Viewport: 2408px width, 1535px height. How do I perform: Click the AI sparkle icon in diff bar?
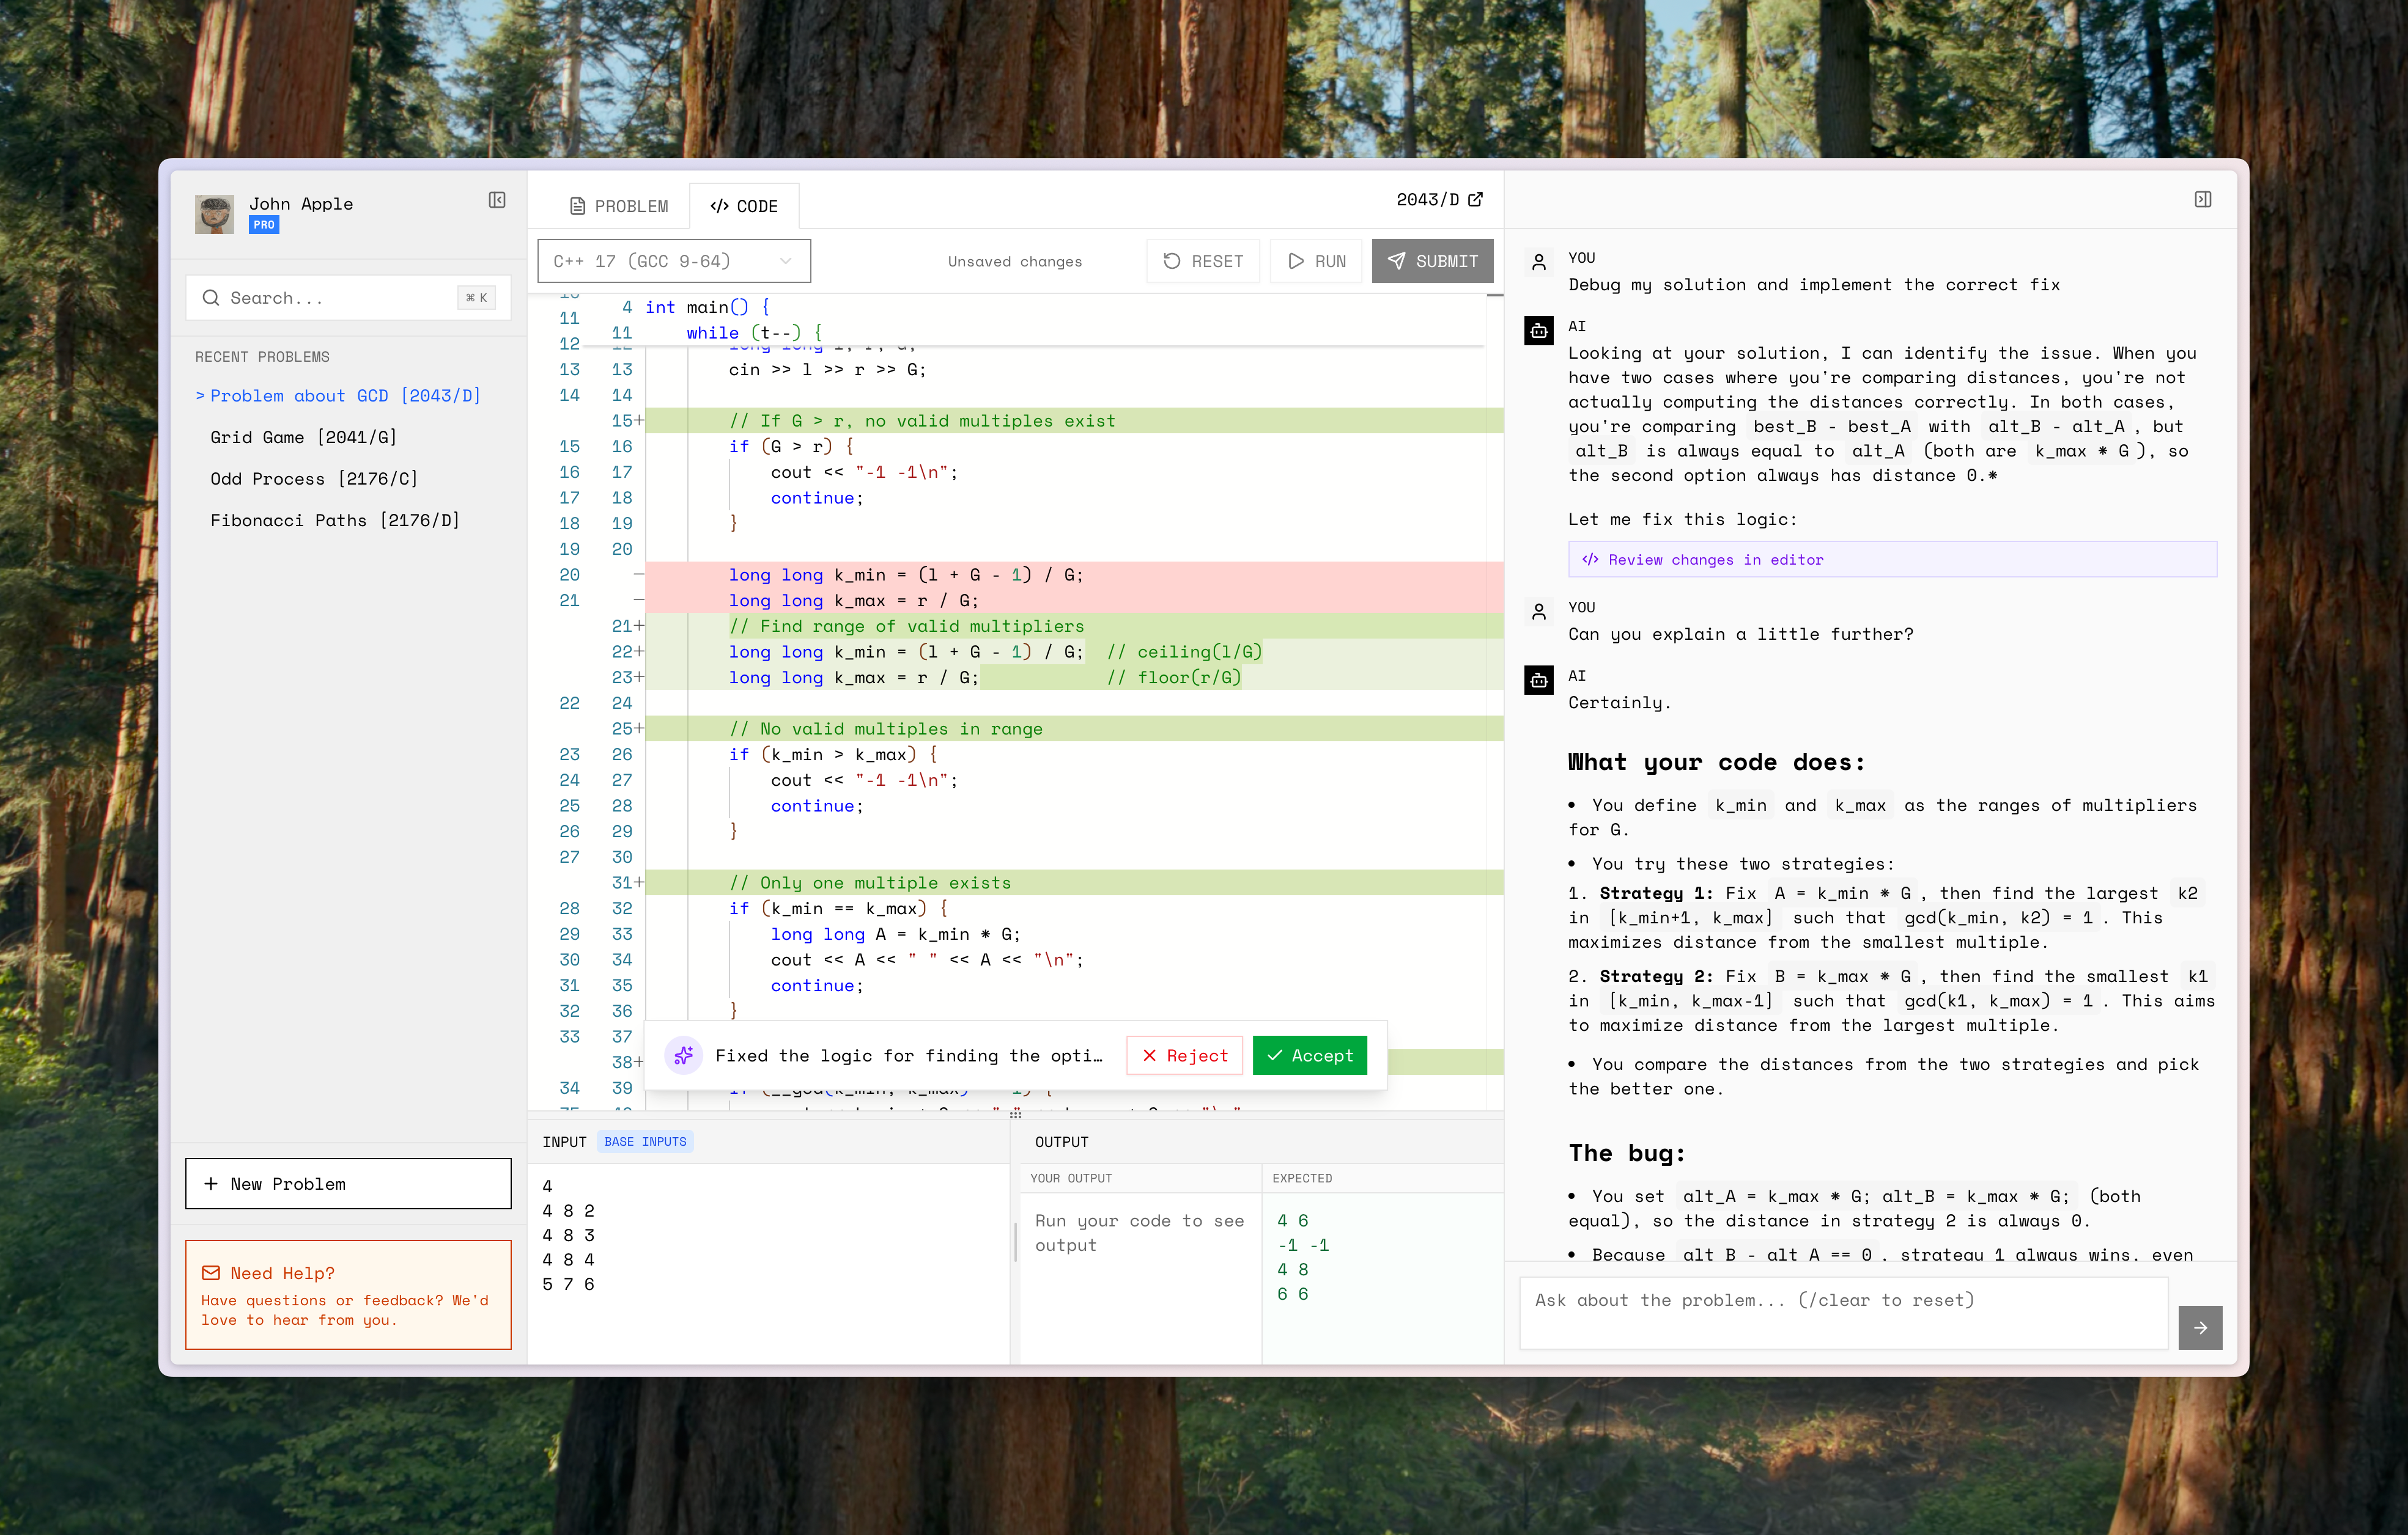(x=684, y=1055)
